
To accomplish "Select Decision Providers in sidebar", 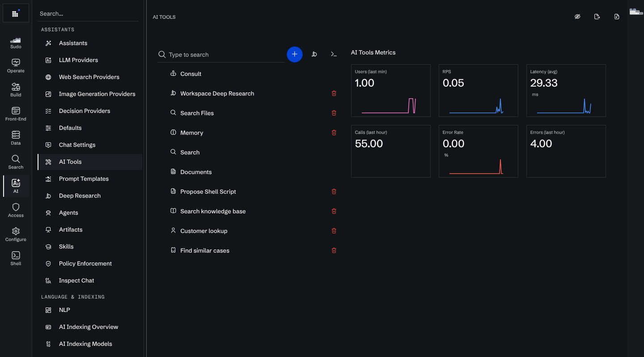I will pos(90,111).
